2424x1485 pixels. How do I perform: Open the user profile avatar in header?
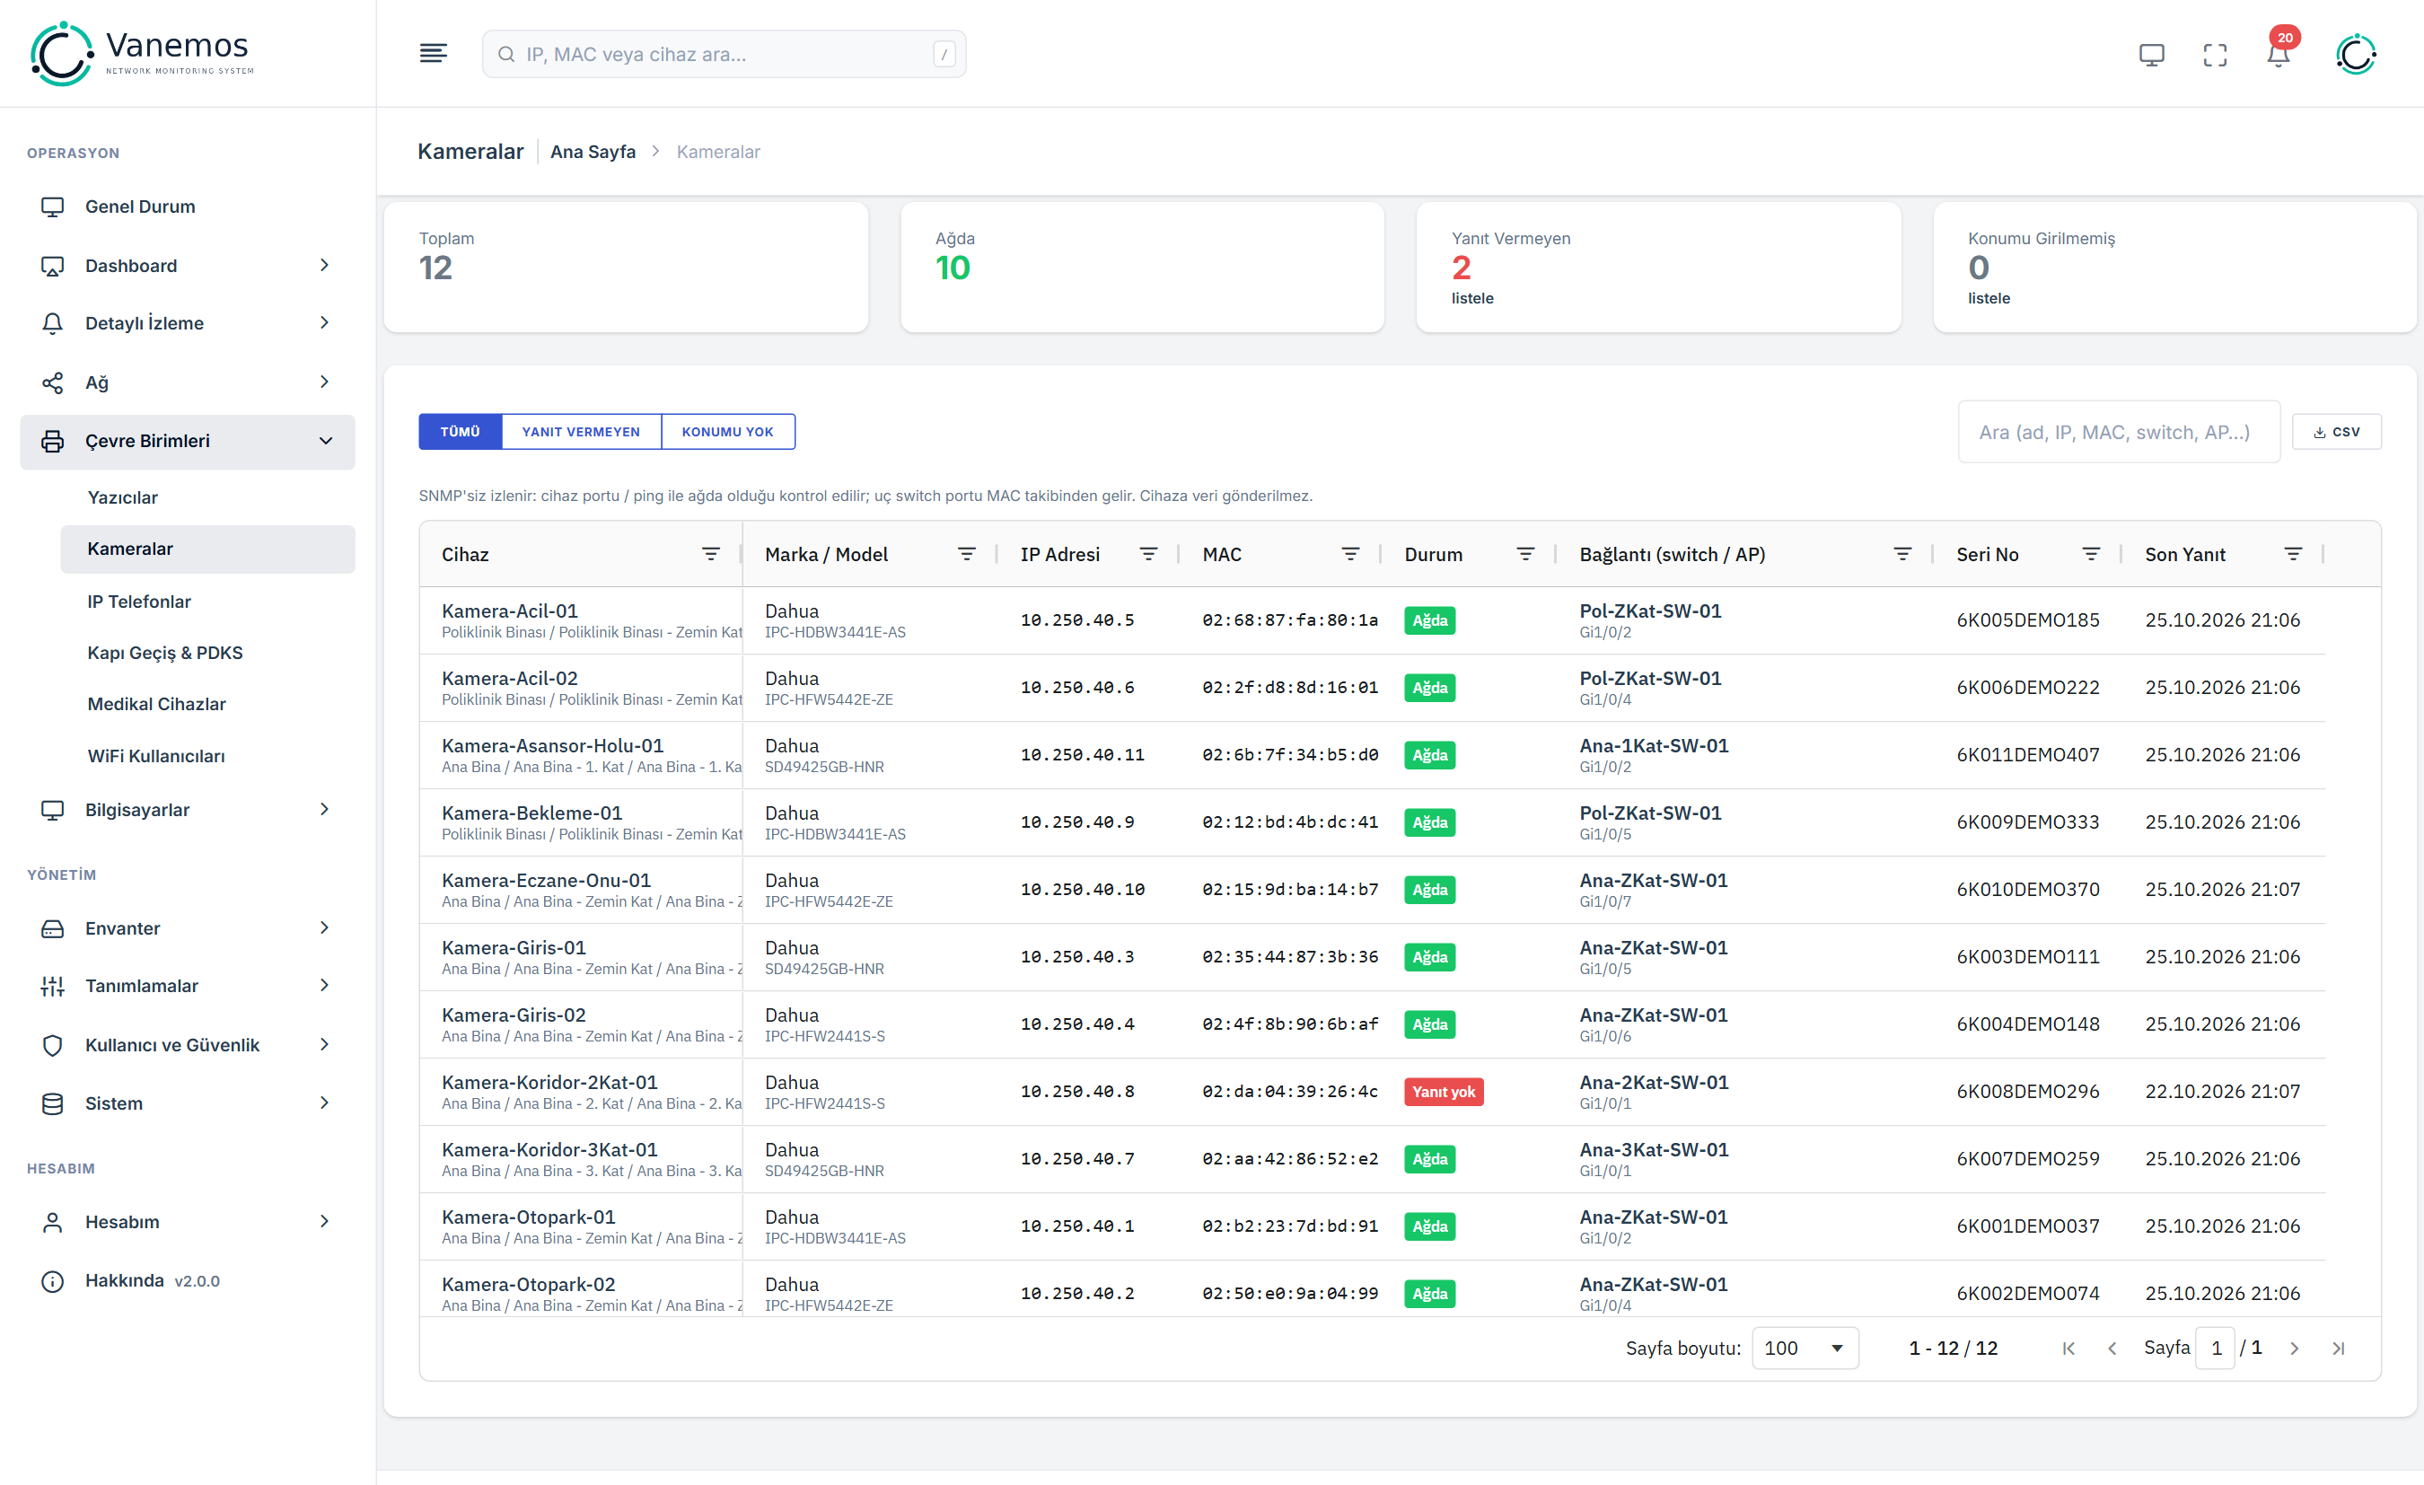2355,54
